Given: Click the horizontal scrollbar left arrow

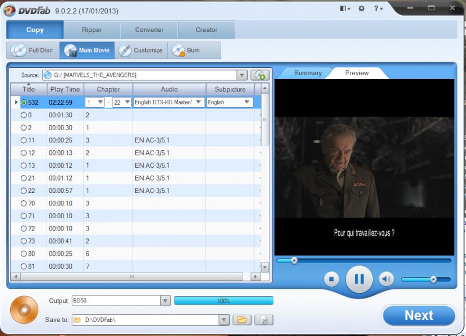Looking at the screenshot, I should (x=16, y=277).
